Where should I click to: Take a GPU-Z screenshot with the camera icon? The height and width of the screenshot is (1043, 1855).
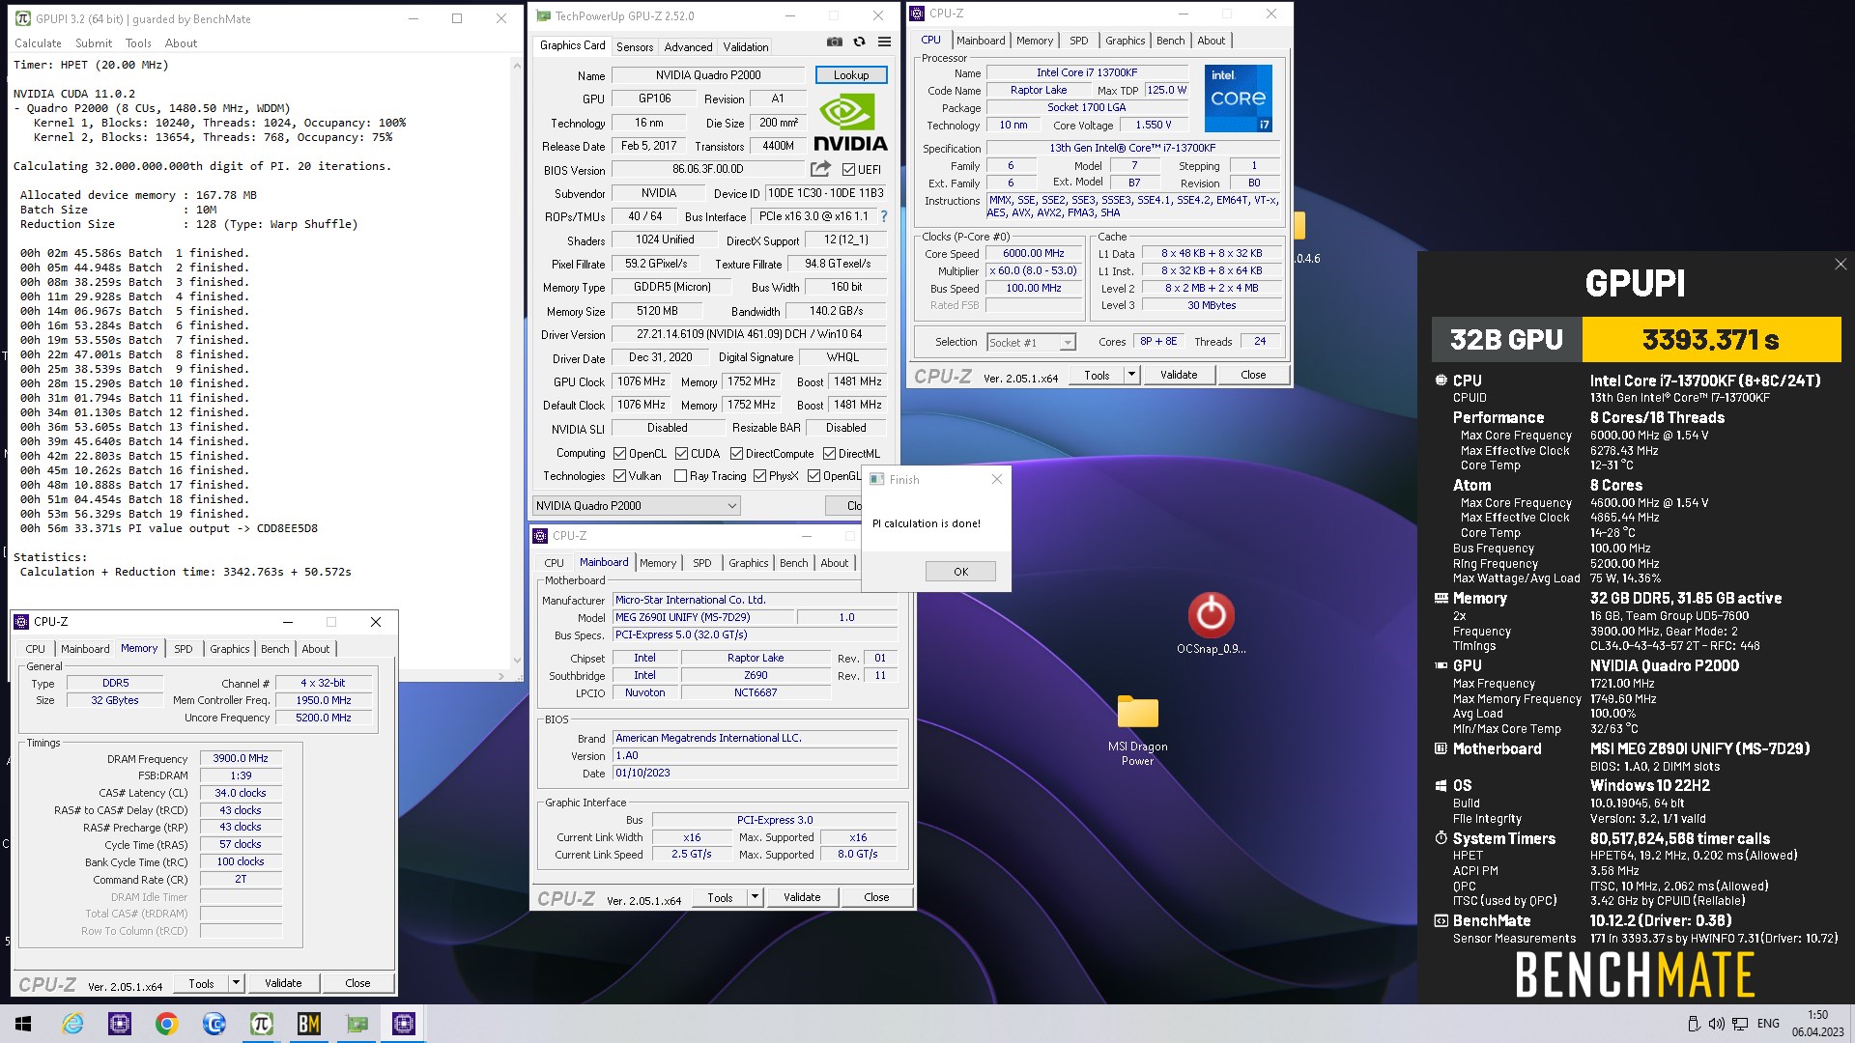835,42
